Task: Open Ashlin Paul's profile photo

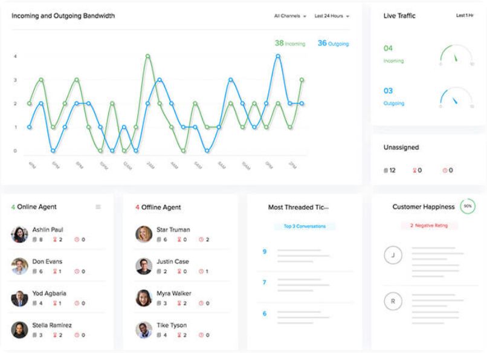Action: 19,235
